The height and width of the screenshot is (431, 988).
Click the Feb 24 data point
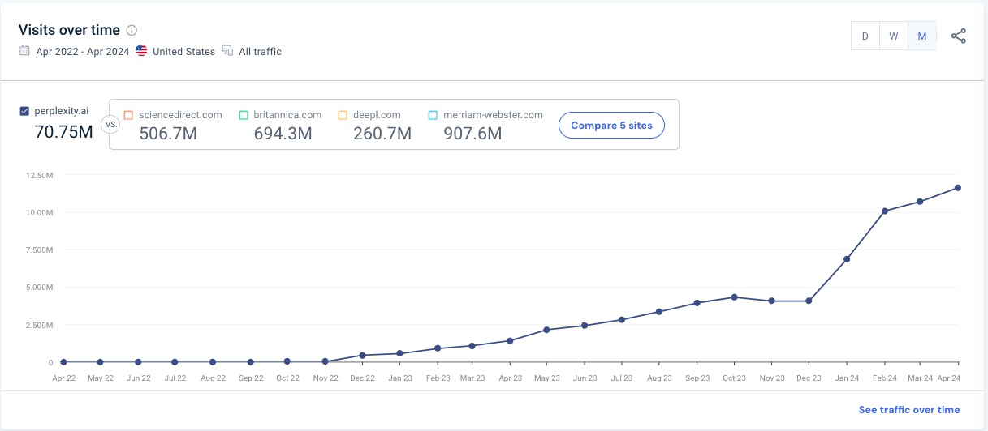[x=884, y=211]
